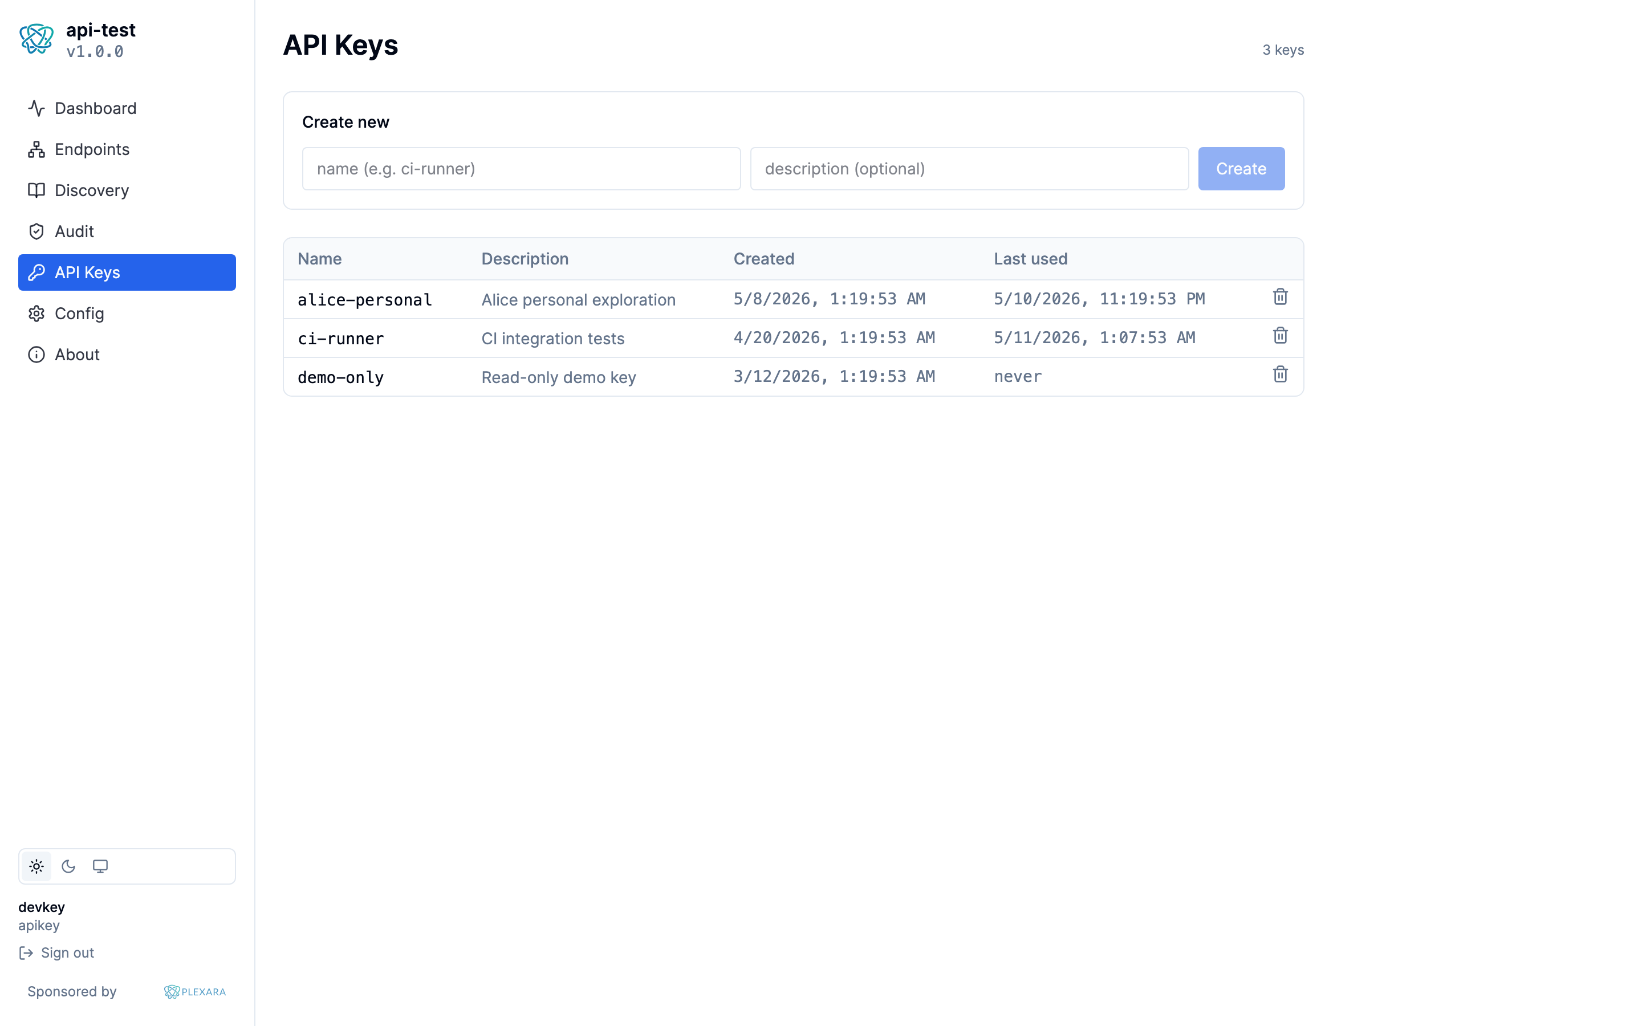The width and height of the screenshot is (1642, 1026).
Task: Click the Last used column header
Action: click(1031, 259)
